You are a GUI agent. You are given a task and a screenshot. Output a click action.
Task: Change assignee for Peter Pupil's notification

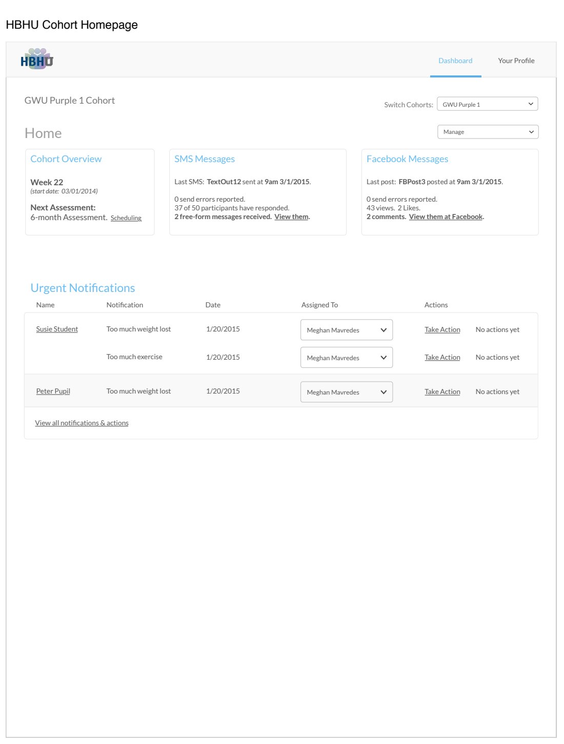click(x=346, y=392)
